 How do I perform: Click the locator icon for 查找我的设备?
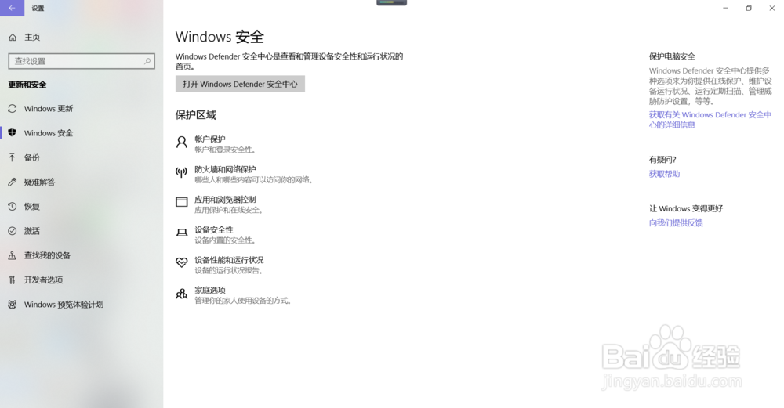[x=13, y=255]
